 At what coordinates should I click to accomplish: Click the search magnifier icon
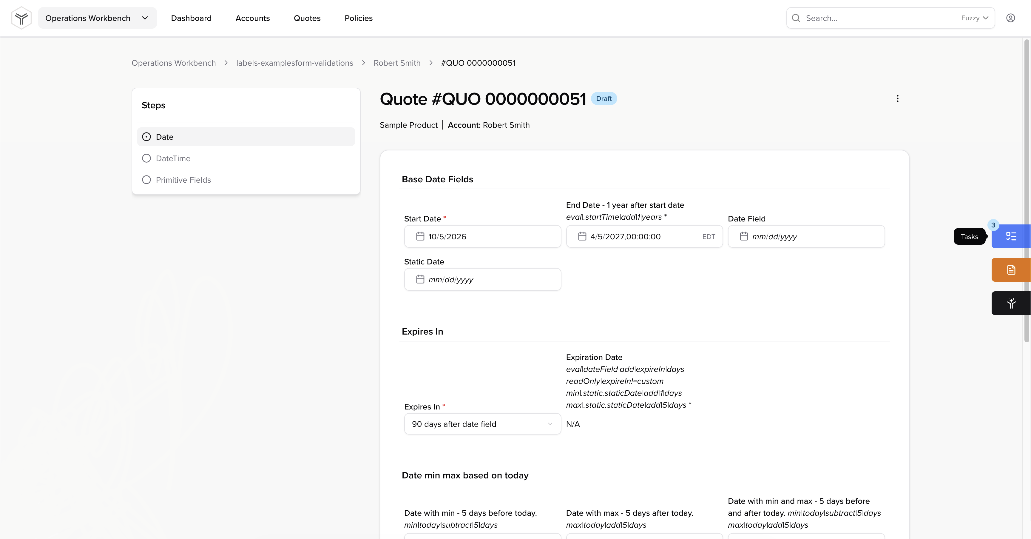(x=796, y=18)
